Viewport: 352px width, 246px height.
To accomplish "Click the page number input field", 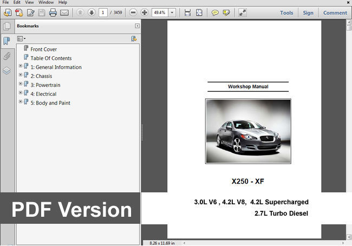I will pyautogui.click(x=103, y=12).
